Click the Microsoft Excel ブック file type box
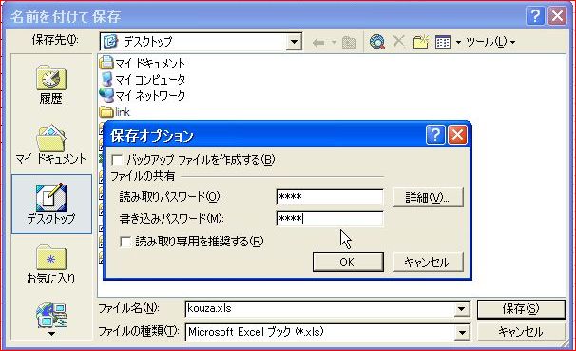This screenshot has width=576, height=351. tap(320, 332)
